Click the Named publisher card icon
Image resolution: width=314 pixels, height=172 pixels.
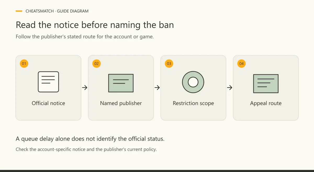[x=121, y=83]
